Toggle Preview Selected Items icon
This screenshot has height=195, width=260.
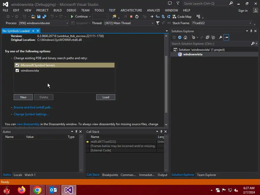click(226, 38)
